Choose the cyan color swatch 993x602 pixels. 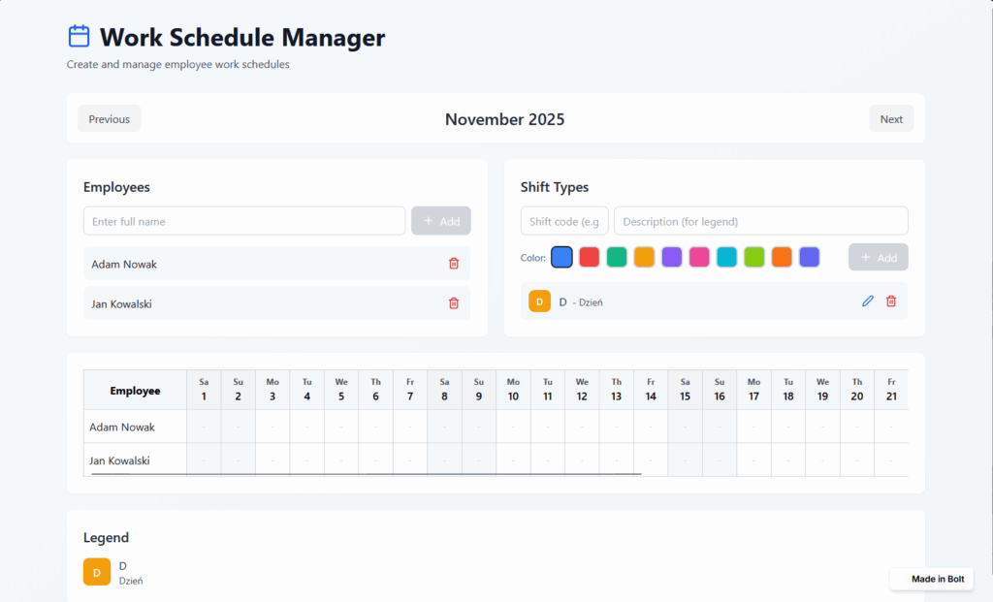tap(726, 258)
